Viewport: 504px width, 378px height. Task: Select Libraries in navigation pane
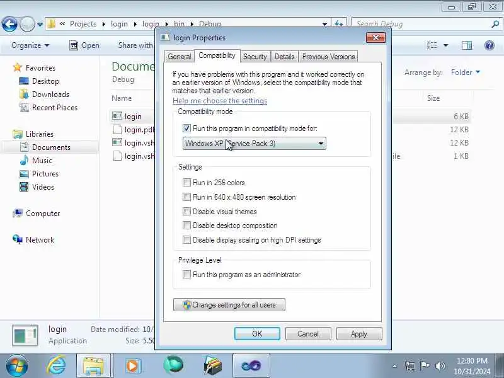[x=33, y=134]
